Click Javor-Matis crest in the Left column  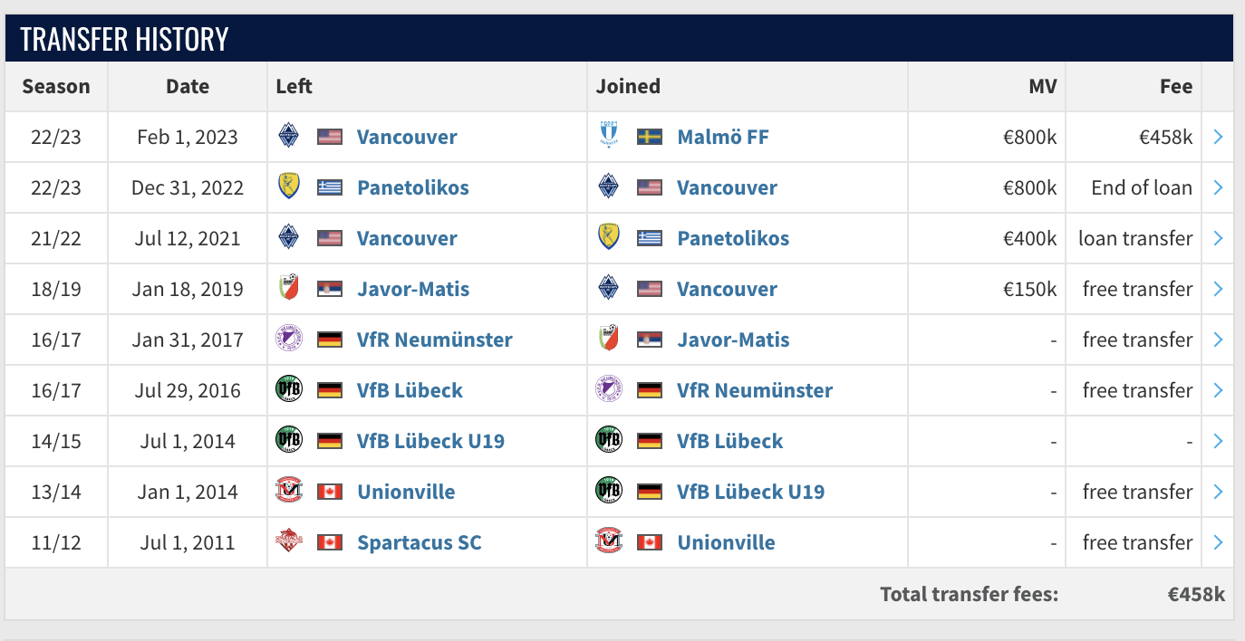pyautogui.click(x=288, y=289)
